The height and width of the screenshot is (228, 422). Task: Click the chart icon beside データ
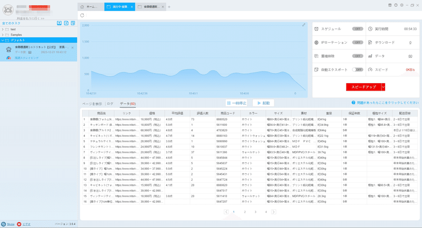click(x=370, y=56)
